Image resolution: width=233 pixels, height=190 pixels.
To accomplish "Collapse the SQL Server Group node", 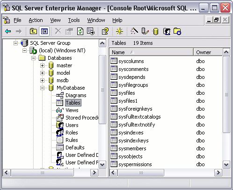I will [x=15, y=43].
